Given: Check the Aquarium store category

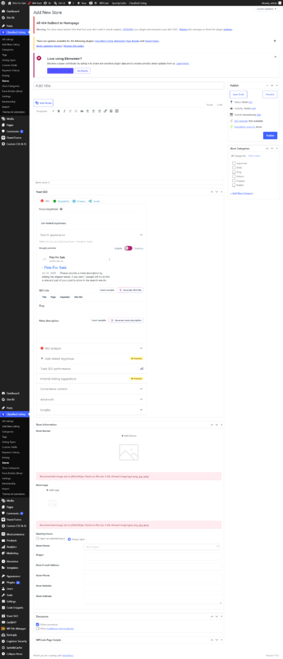Looking at the screenshot, I should (x=234, y=163).
